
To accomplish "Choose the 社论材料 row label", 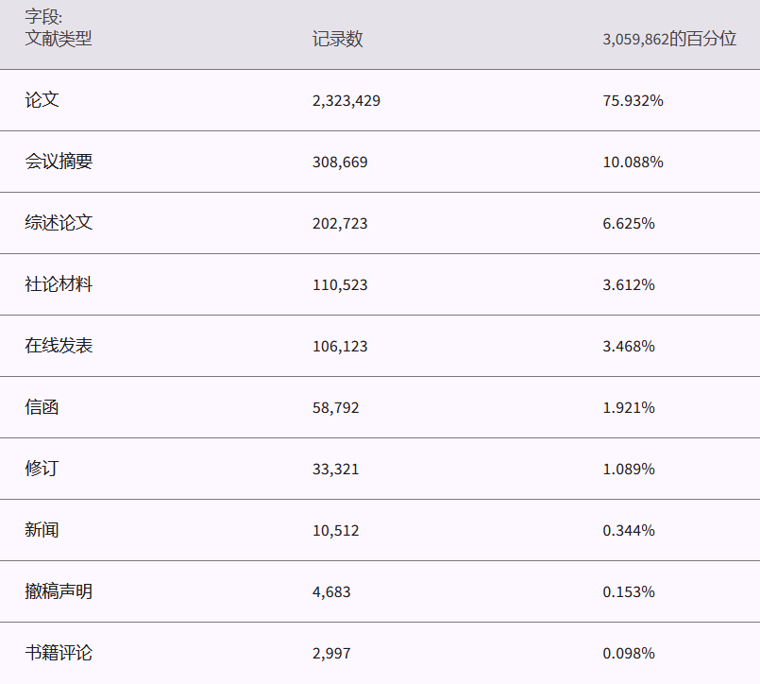I will (59, 284).
